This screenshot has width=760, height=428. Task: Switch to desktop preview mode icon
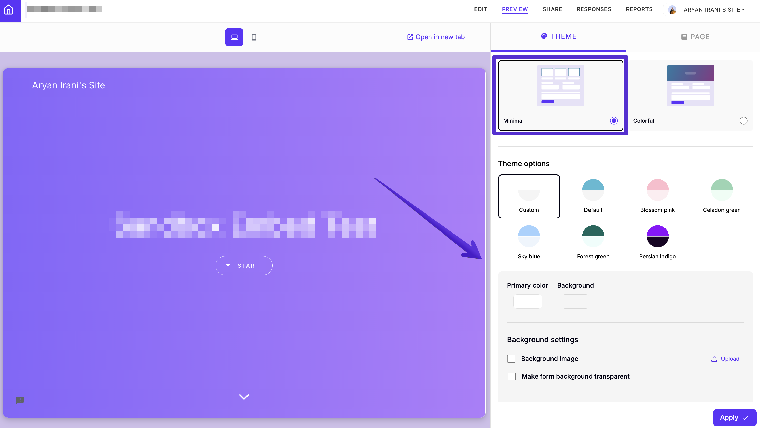234,37
